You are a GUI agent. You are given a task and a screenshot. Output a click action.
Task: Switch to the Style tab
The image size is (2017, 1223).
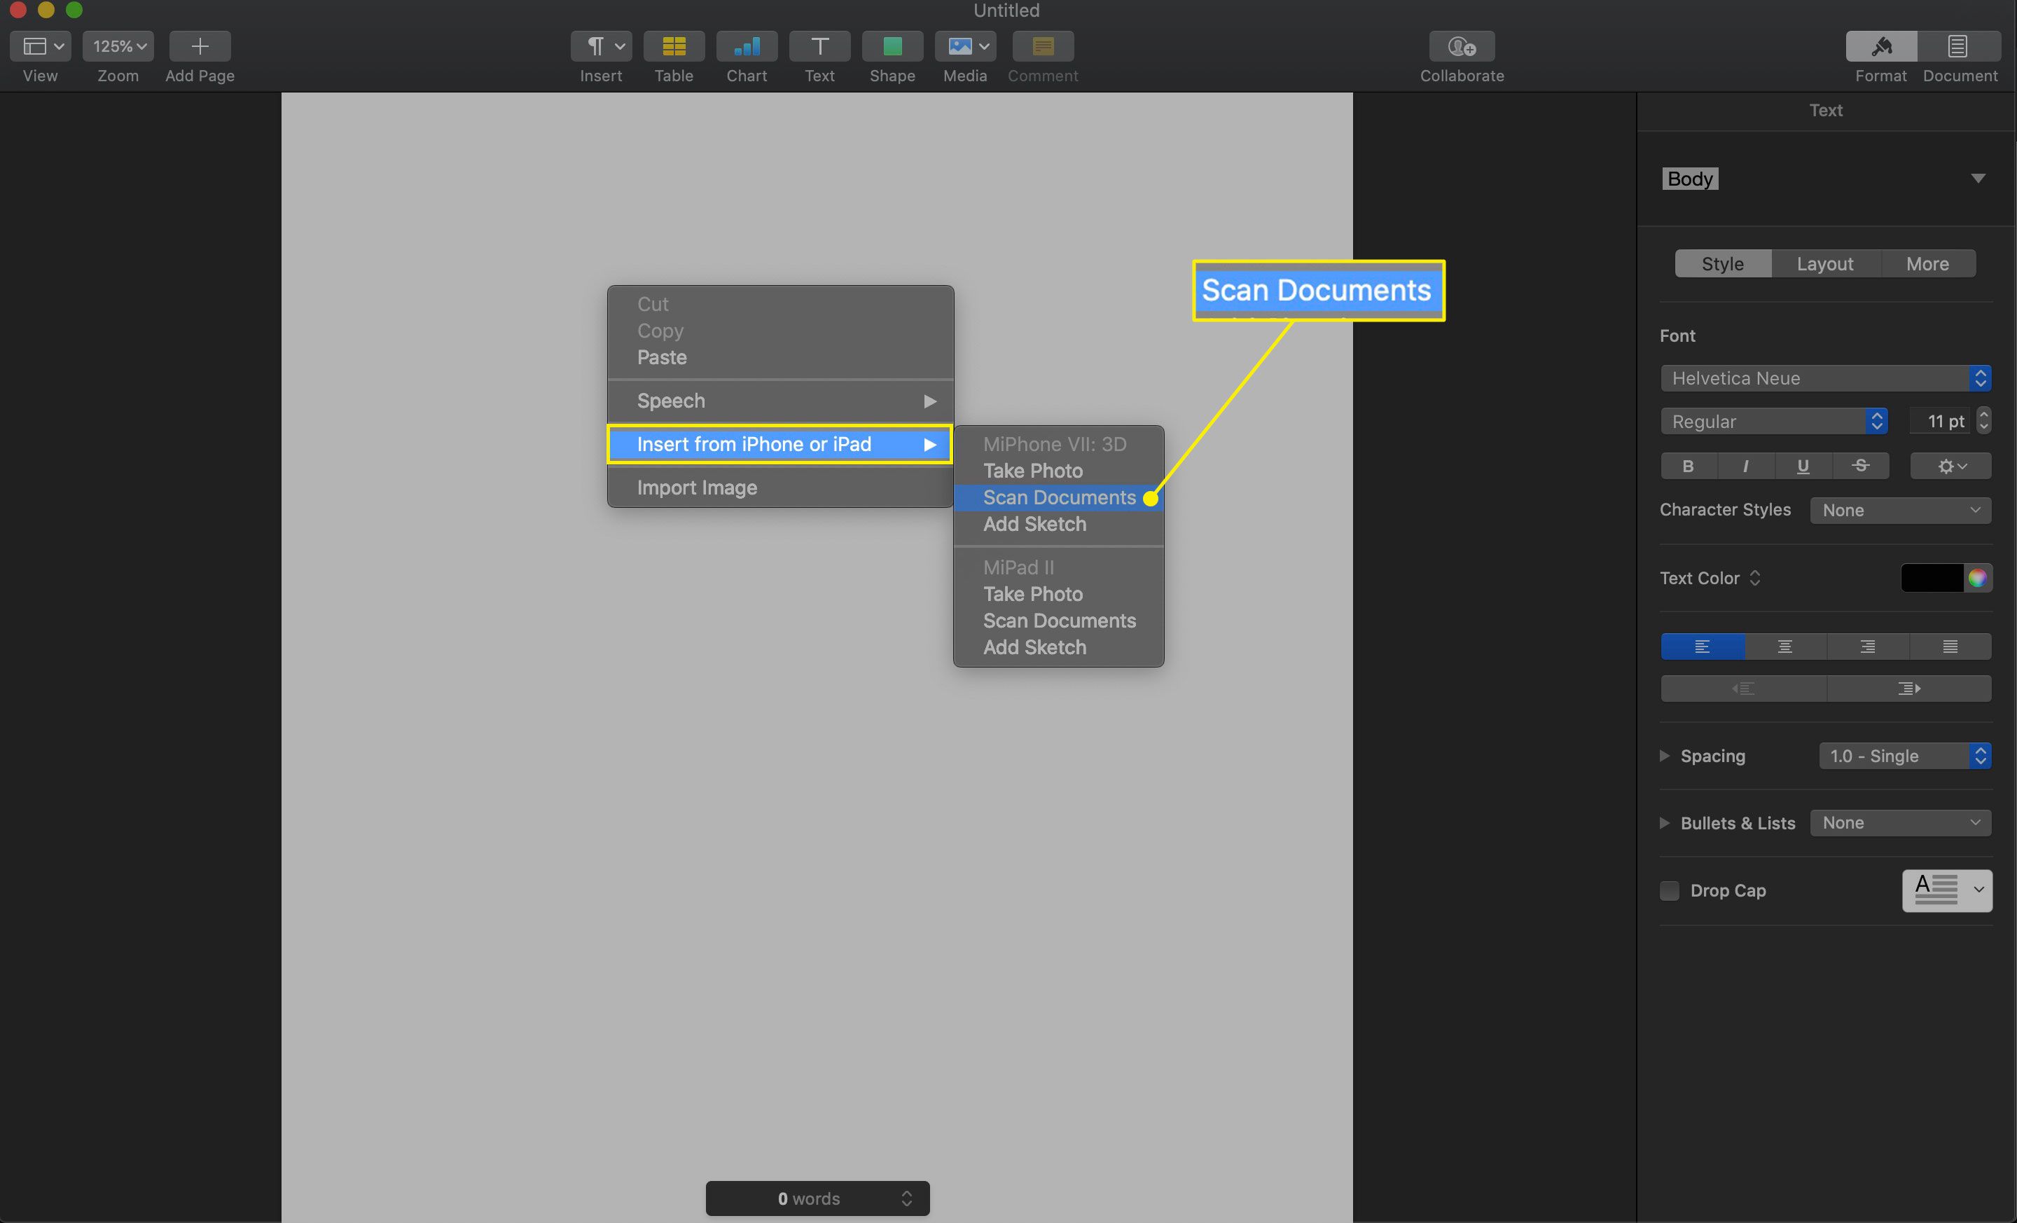pos(1722,263)
